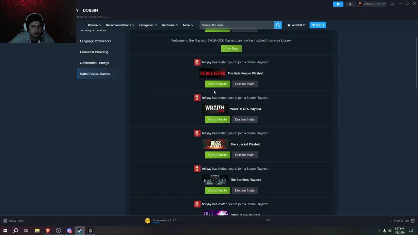Click the taskbar clock and date
Image resolution: width=418 pixels, height=235 pixels.
[x=399, y=231]
